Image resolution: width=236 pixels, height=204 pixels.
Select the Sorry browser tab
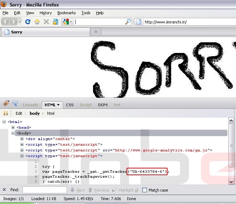pos(45,32)
